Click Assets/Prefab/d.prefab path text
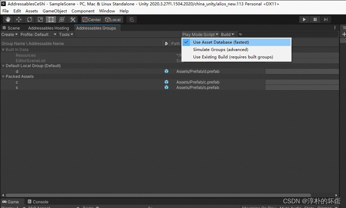The width and height of the screenshot is (346, 208). point(198,71)
